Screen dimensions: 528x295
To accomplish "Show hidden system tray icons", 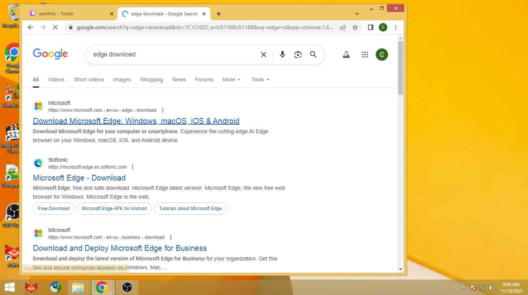I will 464,288.
